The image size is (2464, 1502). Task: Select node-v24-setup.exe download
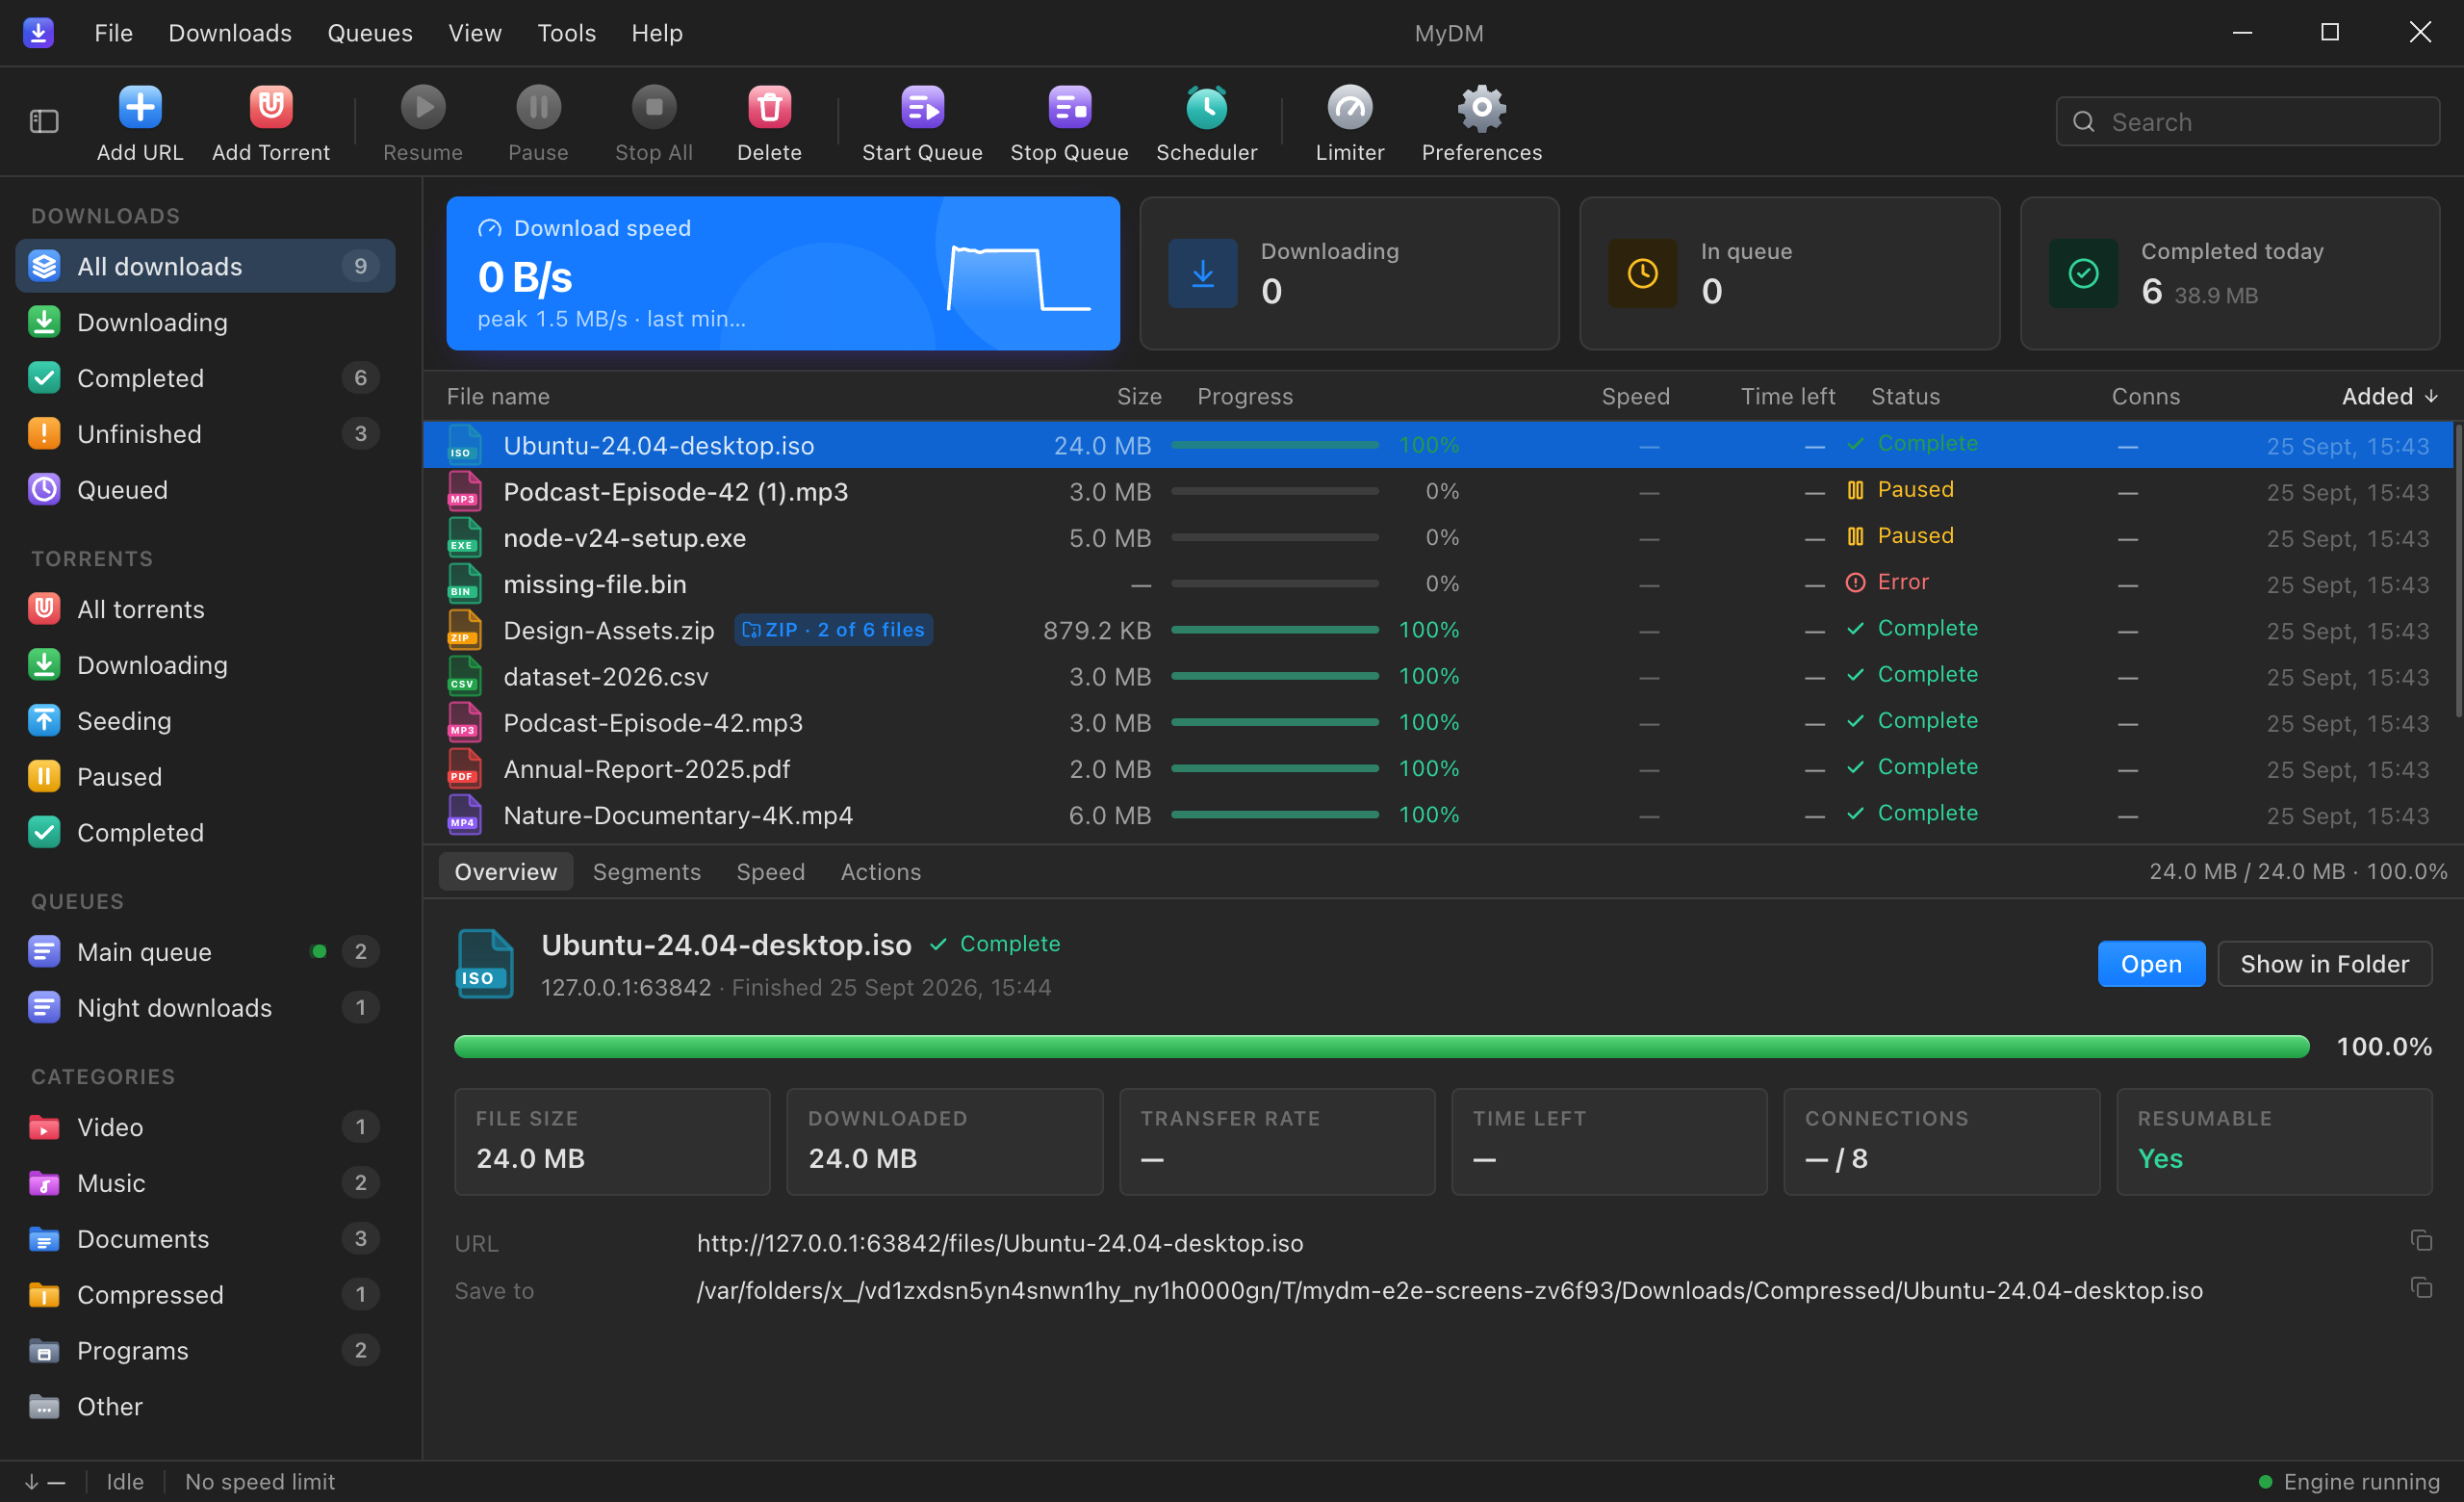point(1438,538)
